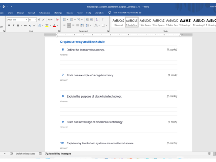216x162 pixels.
Task: Click the English (United States) language indicator
Action: [25, 154]
